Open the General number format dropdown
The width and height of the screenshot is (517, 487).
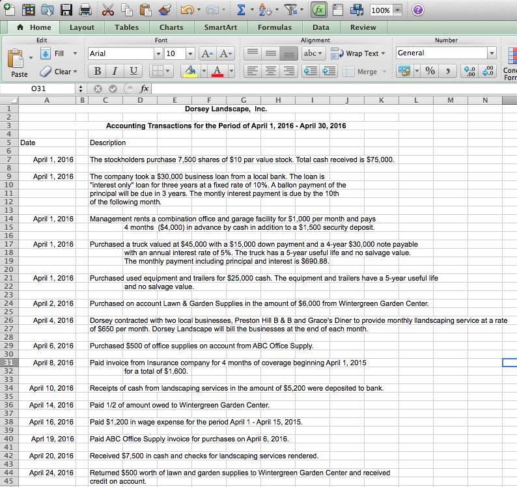pyautogui.click(x=492, y=53)
